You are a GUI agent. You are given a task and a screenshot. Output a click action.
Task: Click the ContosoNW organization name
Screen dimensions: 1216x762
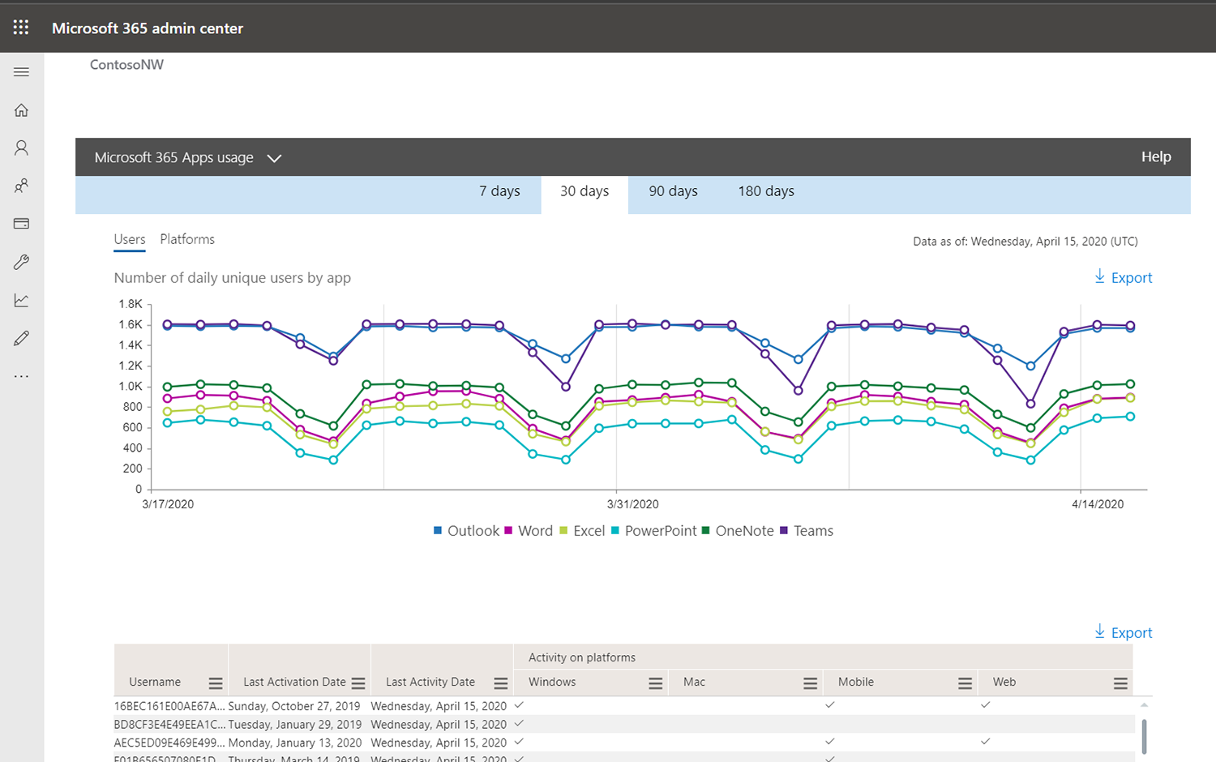tap(126, 65)
